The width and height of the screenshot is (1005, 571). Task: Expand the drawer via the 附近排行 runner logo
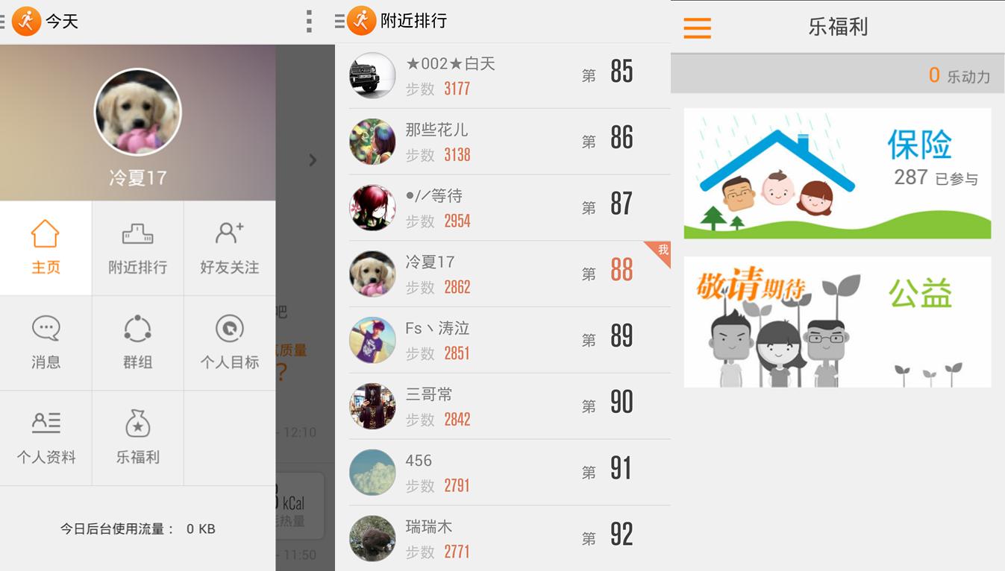tap(361, 21)
